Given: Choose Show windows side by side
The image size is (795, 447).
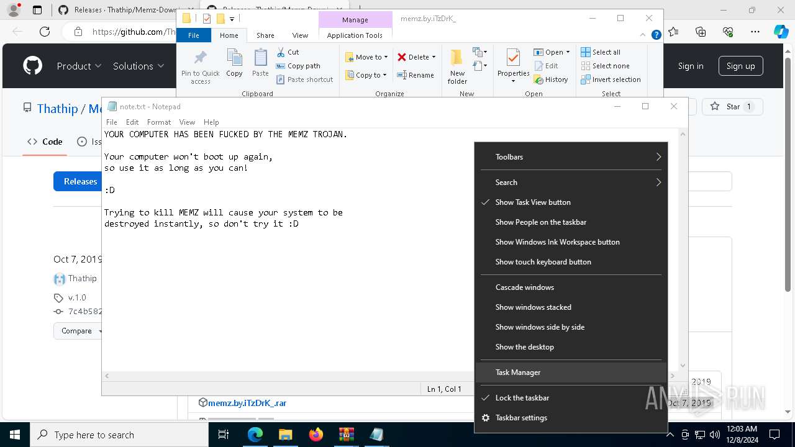Looking at the screenshot, I should (571, 327).
